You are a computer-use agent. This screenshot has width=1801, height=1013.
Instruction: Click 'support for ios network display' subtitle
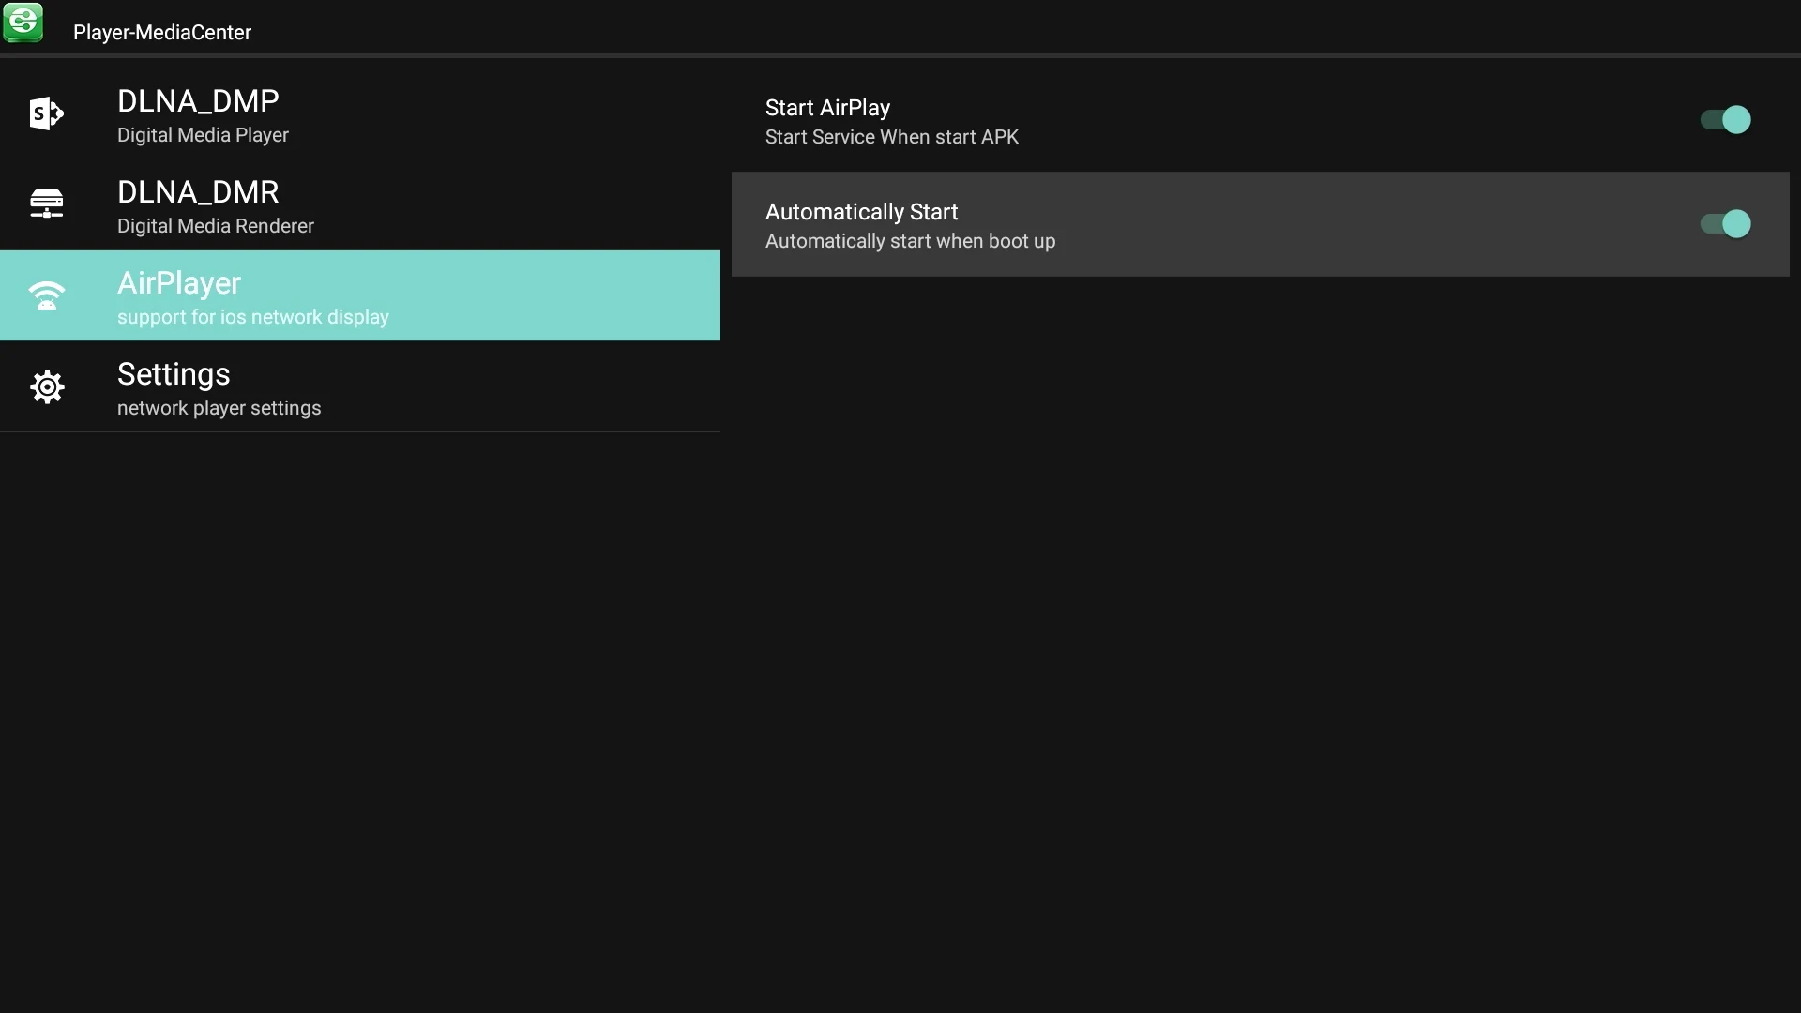[252, 317]
